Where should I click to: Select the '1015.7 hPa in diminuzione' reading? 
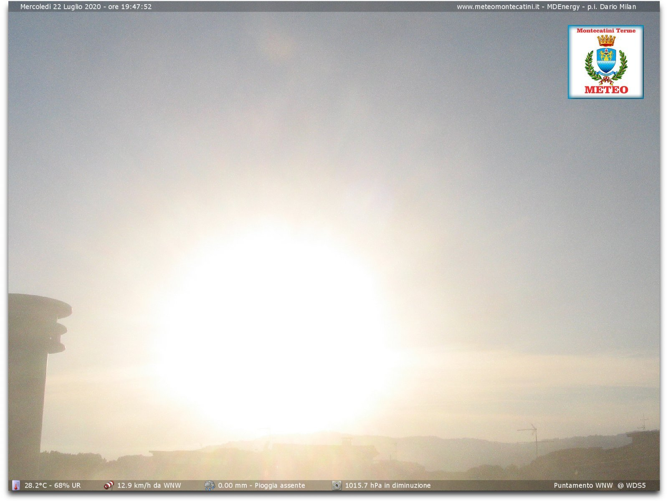point(388,485)
